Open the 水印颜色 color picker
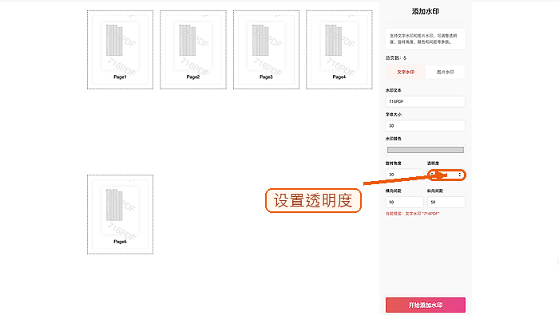Image resolution: width=559 pixels, height=315 pixels. pyautogui.click(x=426, y=150)
